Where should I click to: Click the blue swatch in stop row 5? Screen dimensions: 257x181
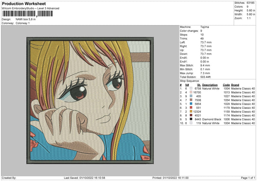(x=191, y=104)
